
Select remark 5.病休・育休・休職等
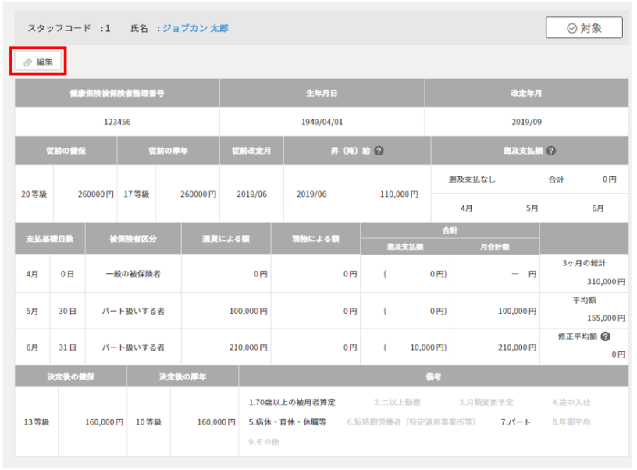(x=286, y=422)
